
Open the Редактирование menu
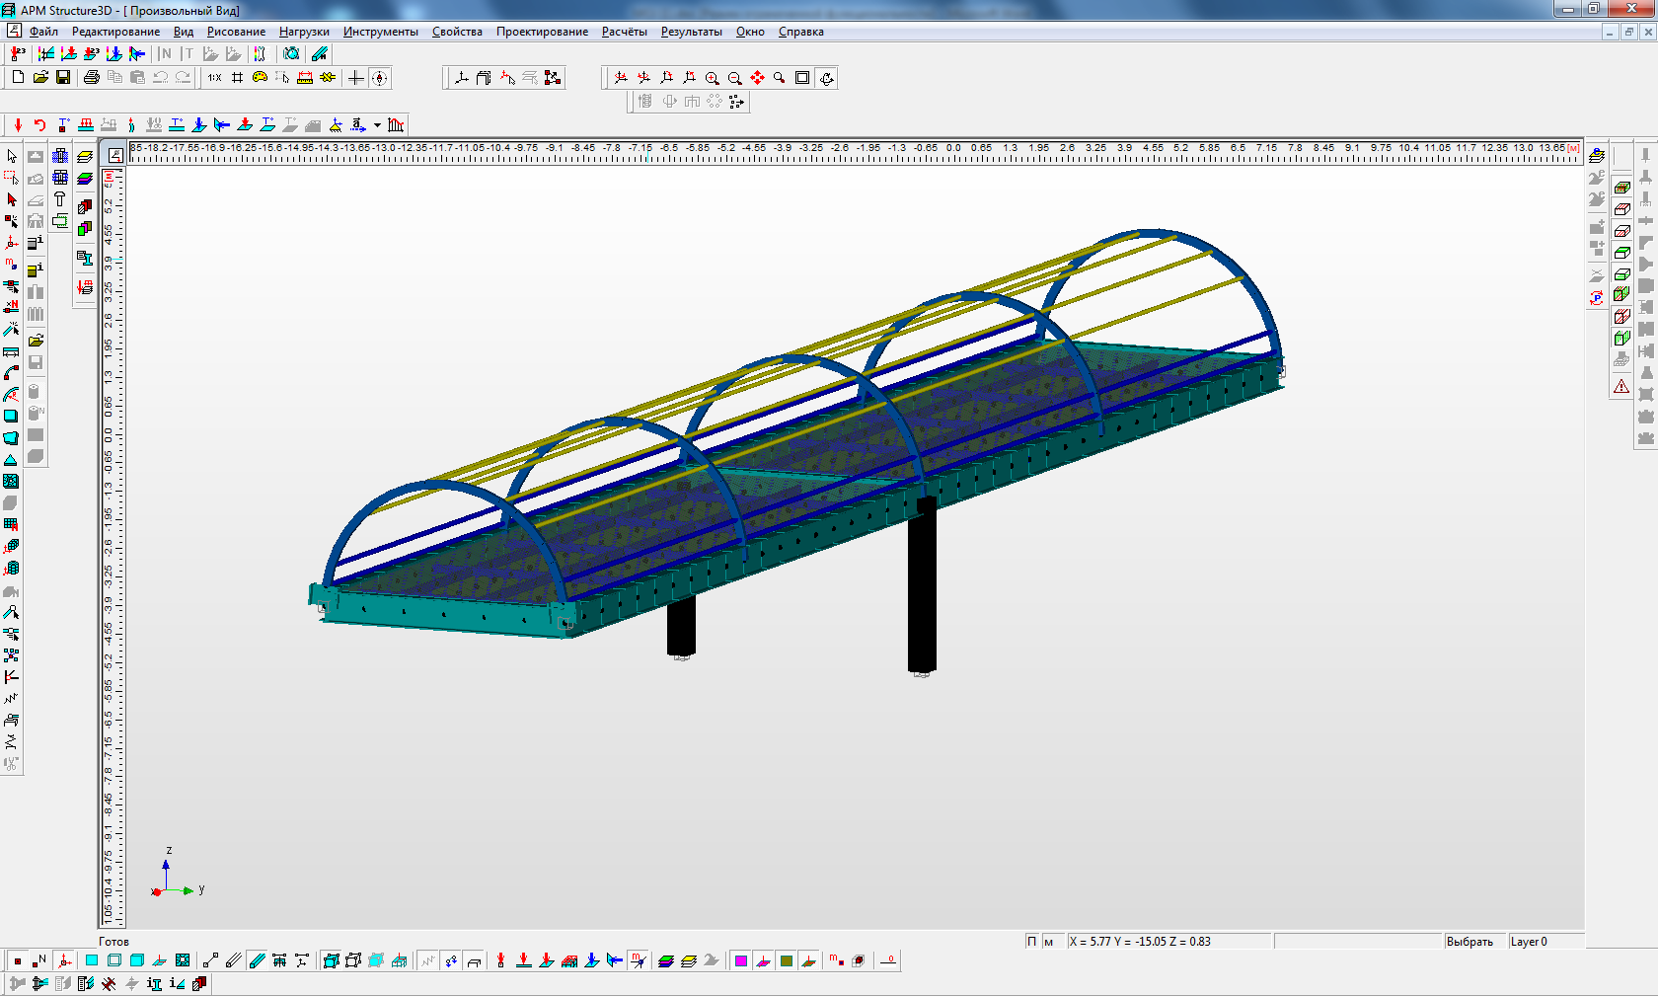click(x=115, y=32)
